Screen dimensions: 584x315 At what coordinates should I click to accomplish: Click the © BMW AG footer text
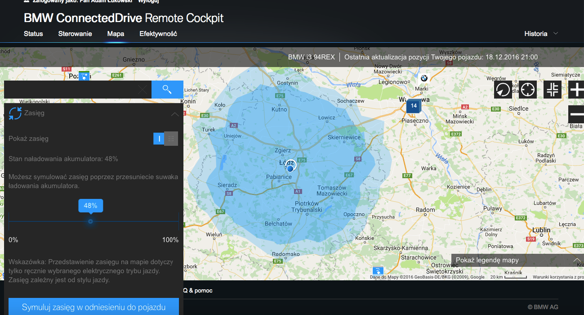coord(543,307)
